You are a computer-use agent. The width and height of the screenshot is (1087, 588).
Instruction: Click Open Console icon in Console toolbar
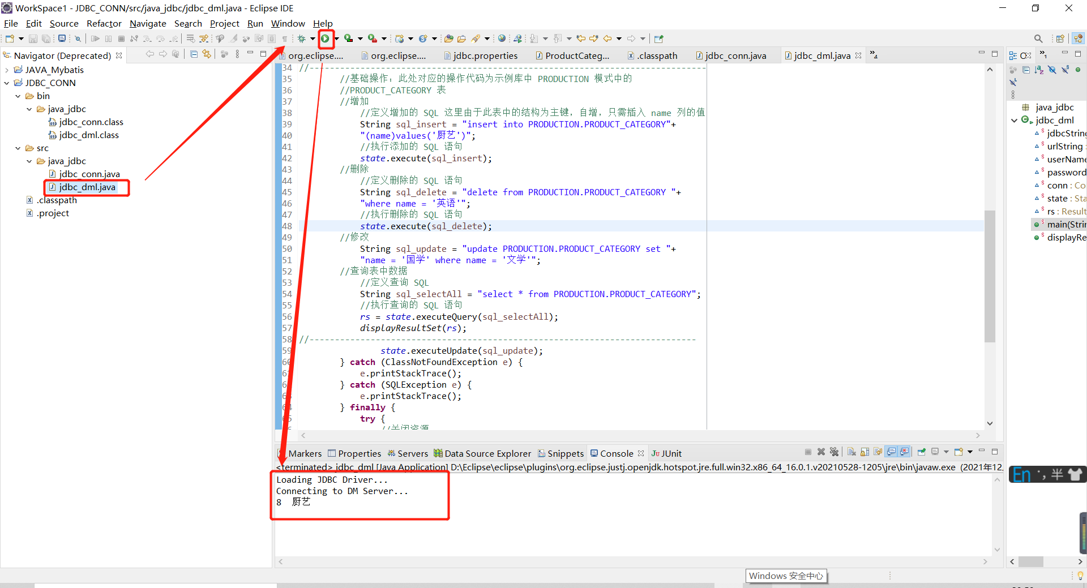click(x=958, y=452)
